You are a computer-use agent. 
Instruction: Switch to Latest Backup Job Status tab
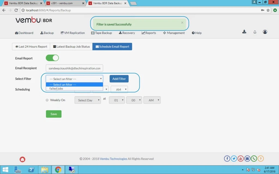click(71, 46)
